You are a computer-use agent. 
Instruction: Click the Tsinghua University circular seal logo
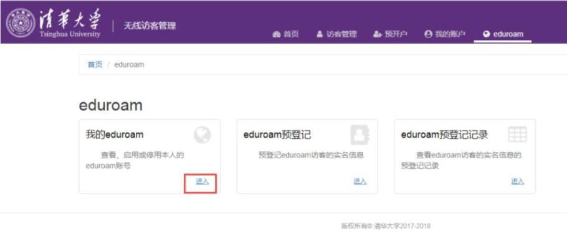(21, 23)
